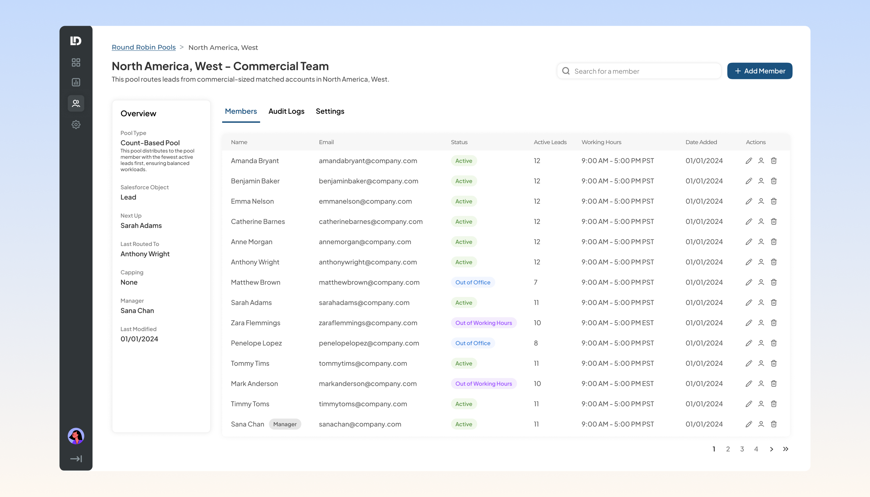Switch to the Settings tab
This screenshot has height=497, width=870.
tap(330, 111)
